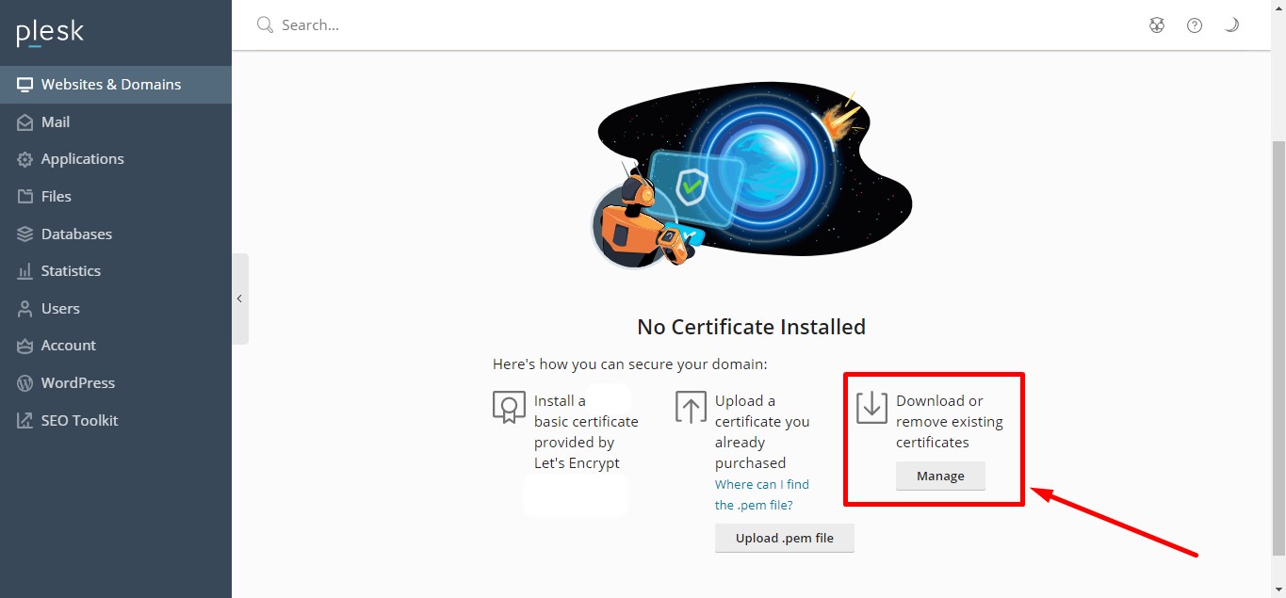Open Statistics section
1286x598 pixels.
click(116, 271)
